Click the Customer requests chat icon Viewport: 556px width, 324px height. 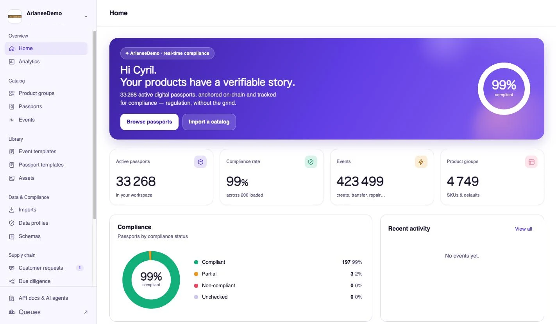point(12,268)
